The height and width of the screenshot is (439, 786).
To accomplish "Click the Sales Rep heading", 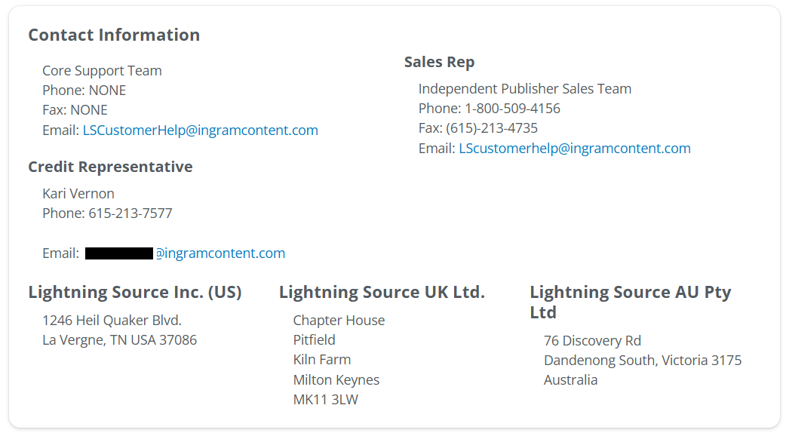I will pyautogui.click(x=439, y=62).
